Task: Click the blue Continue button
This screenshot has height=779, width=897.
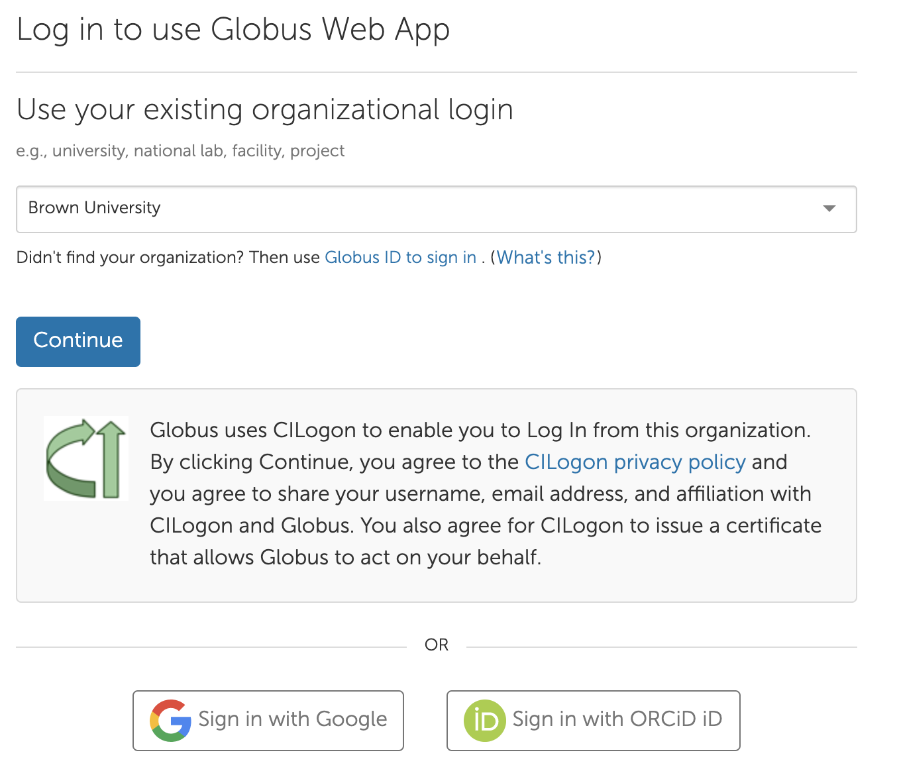Action: click(x=78, y=342)
